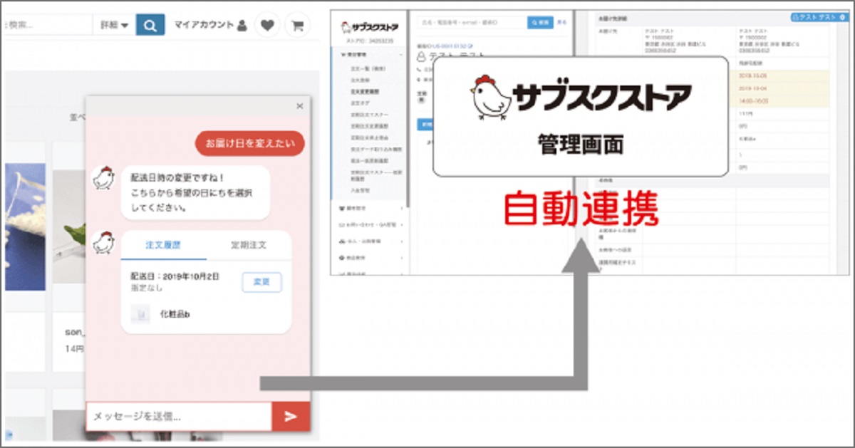This screenshot has height=448, width=855.
Task: Expand the 顧客管理 section in admin sidebar
Action: [369, 209]
